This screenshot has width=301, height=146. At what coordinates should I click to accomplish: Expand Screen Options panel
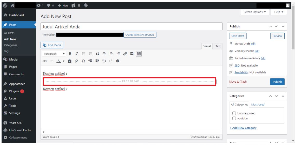254,12
